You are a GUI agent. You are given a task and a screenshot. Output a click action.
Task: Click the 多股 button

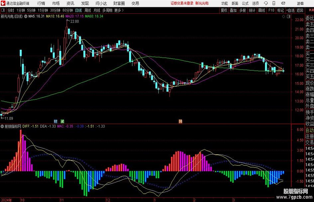(243, 10)
